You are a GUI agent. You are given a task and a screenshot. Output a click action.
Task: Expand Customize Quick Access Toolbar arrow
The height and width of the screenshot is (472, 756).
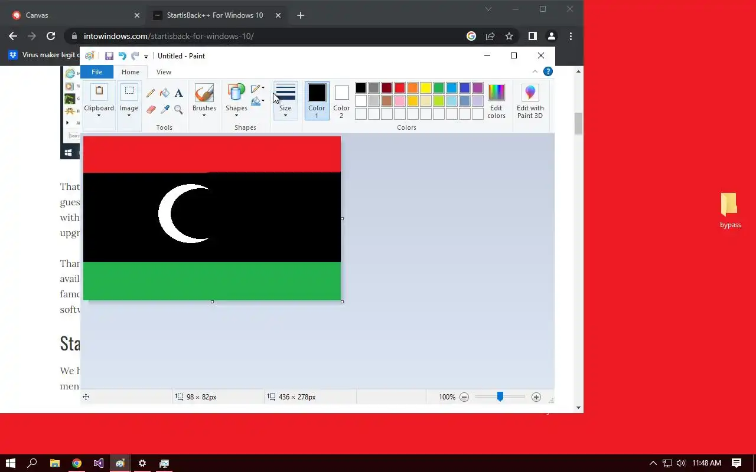(x=146, y=57)
